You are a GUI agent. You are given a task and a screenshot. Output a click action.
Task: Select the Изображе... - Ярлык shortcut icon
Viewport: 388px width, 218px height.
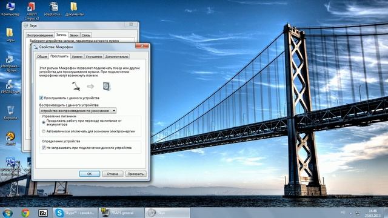tap(10, 64)
